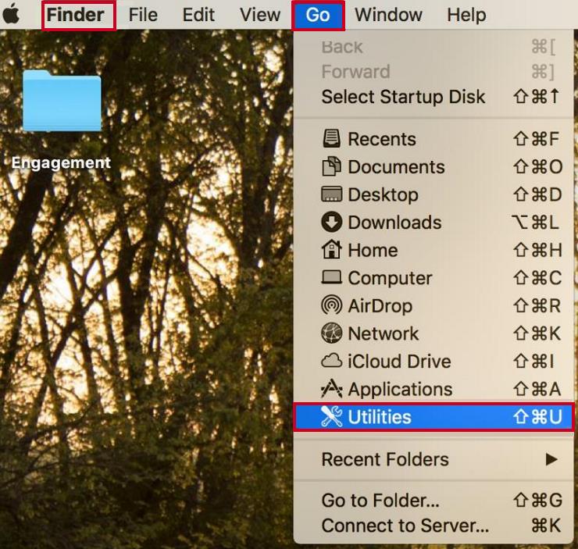578x549 pixels.
Task: Click the Desktop screen icon
Action: (x=331, y=194)
